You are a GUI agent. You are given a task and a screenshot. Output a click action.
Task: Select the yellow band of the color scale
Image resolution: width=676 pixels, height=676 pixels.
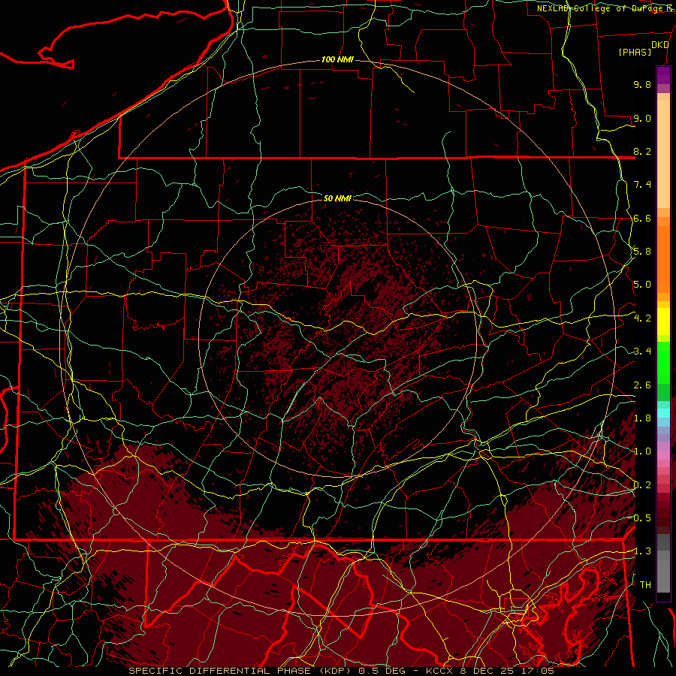tap(663, 321)
